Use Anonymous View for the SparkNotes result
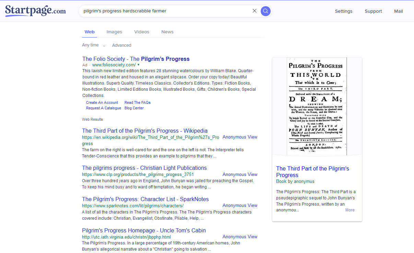 (x=240, y=206)
